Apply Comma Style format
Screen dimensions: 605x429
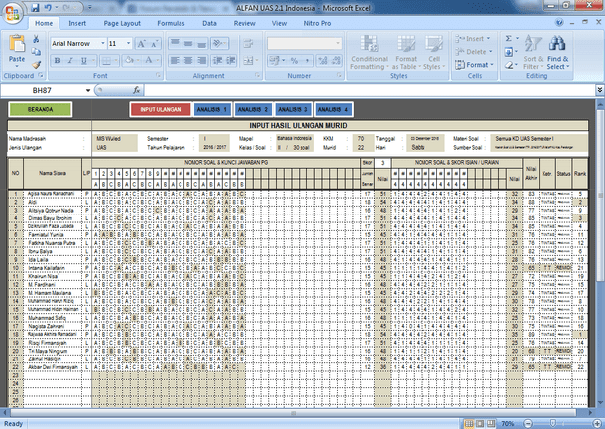(x=307, y=60)
